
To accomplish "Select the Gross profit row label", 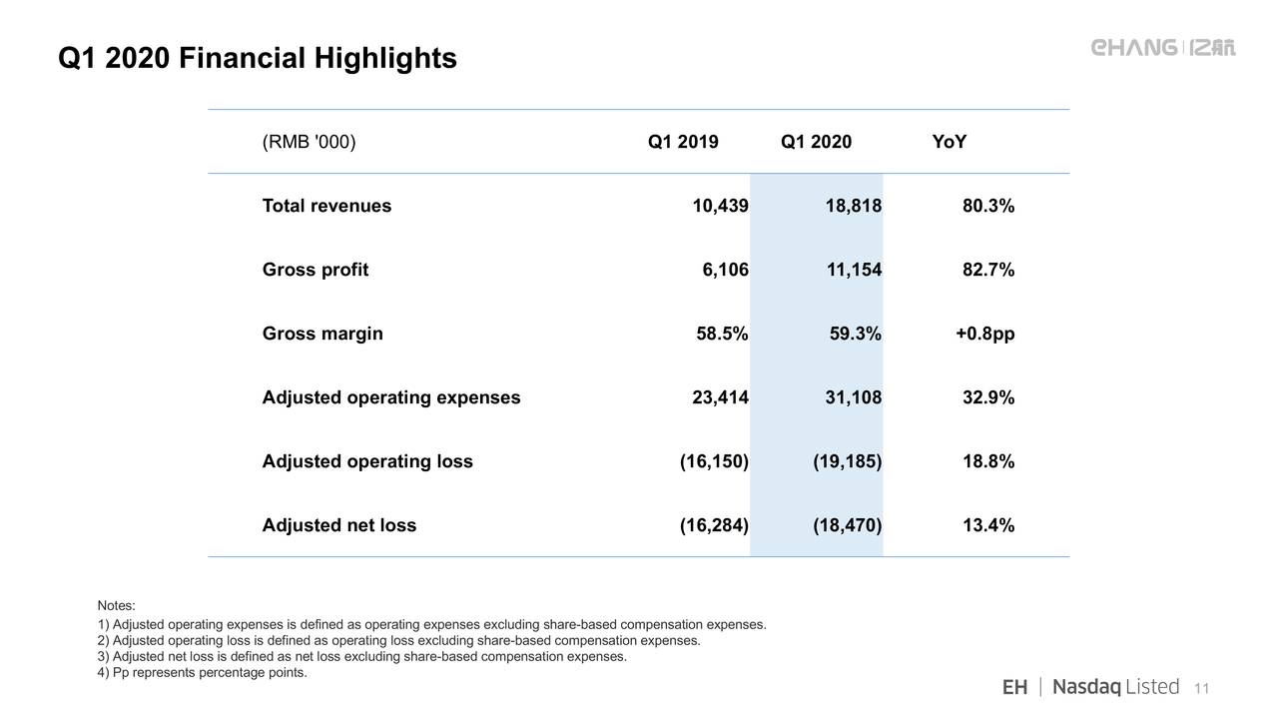I will point(315,270).
